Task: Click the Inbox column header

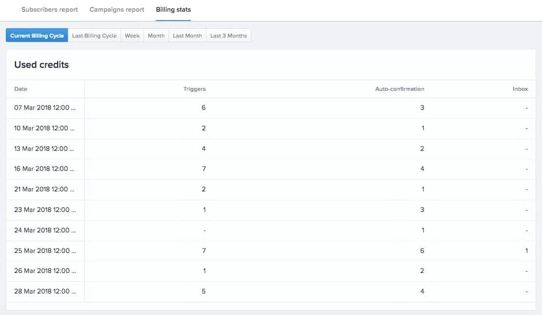Action: pyautogui.click(x=520, y=89)
